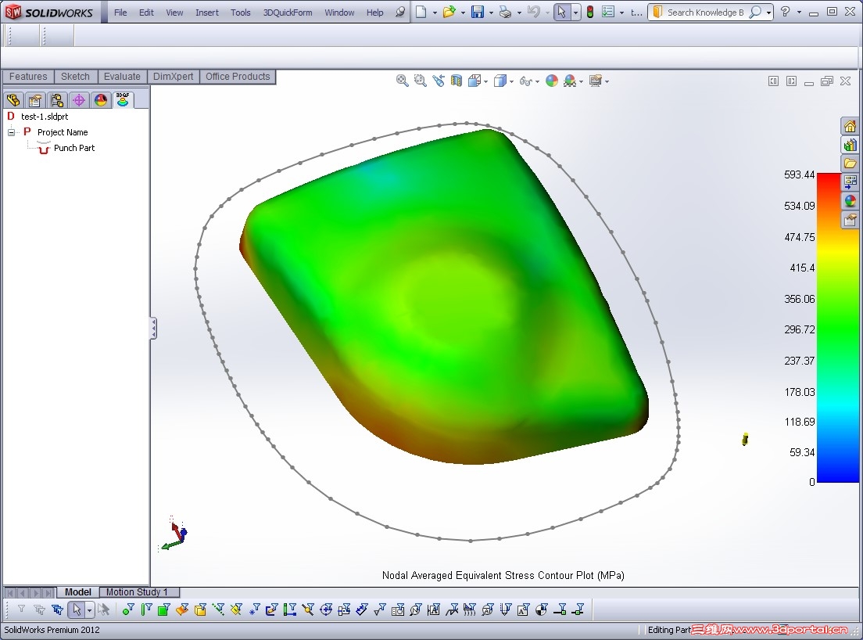Image resolution: width=863 pixels, height=640 pixels.
Task: Toggle the Section View tool
Action: pos(456,81)
